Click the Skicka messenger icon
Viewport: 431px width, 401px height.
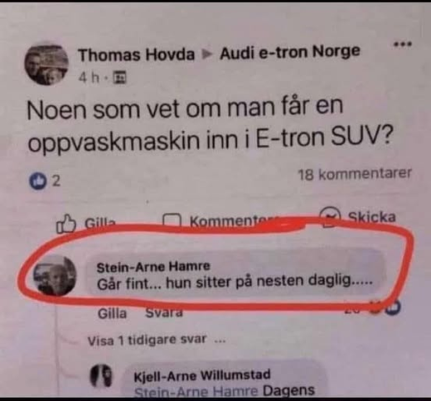tap(330, 217)
